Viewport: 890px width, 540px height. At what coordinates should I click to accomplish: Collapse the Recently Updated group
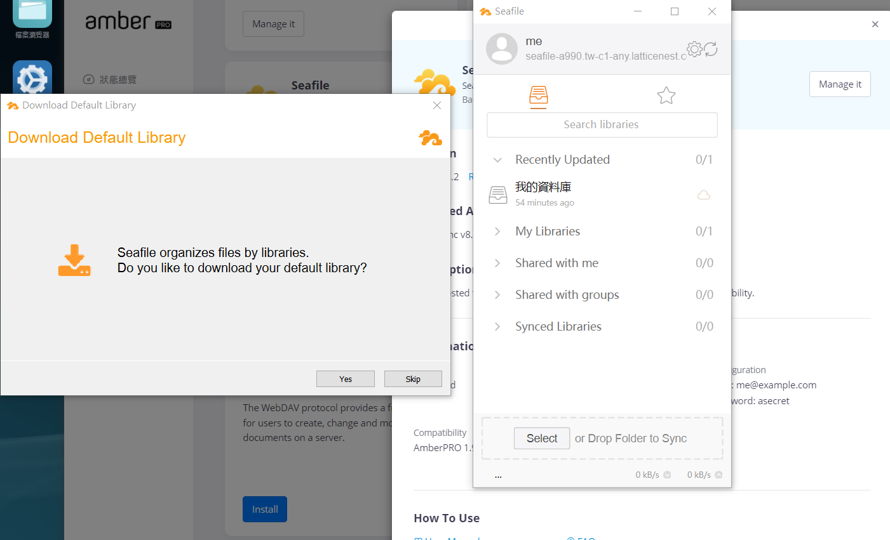pos(498,160)
